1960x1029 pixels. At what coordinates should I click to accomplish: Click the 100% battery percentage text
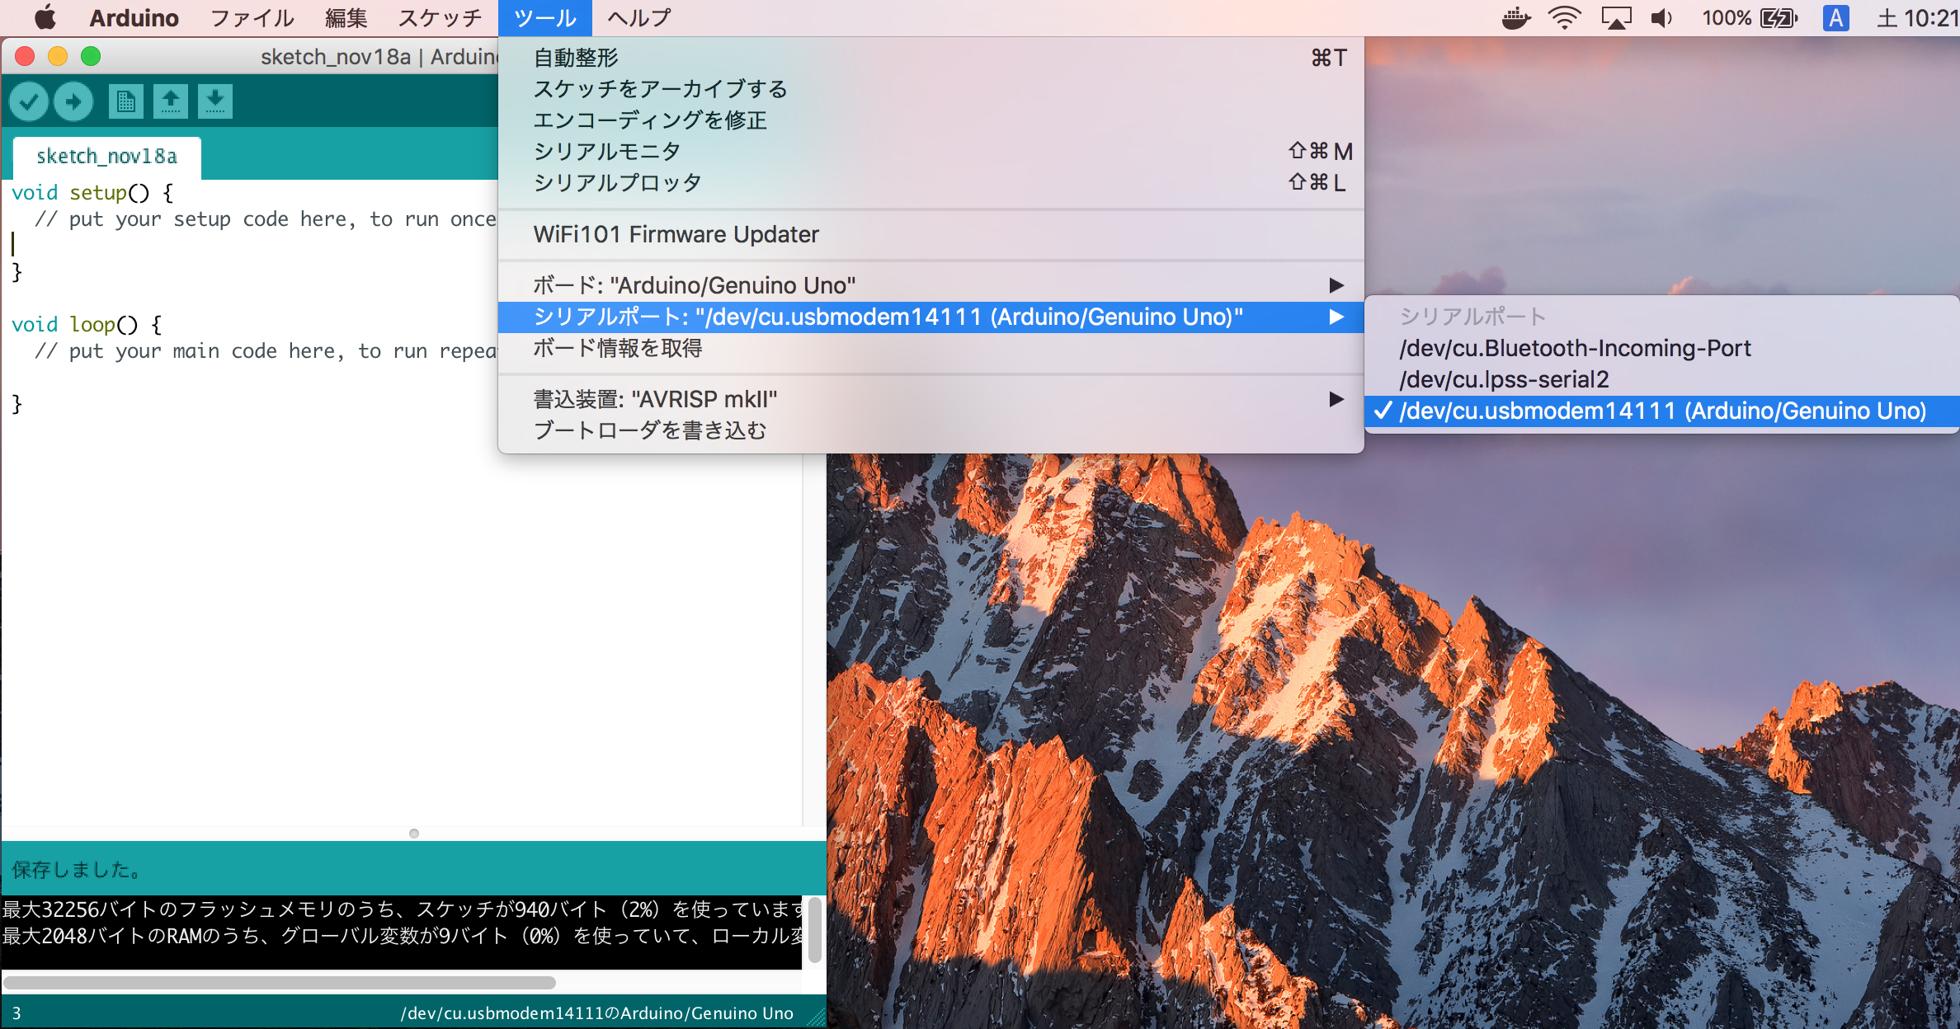(1727, 17)
